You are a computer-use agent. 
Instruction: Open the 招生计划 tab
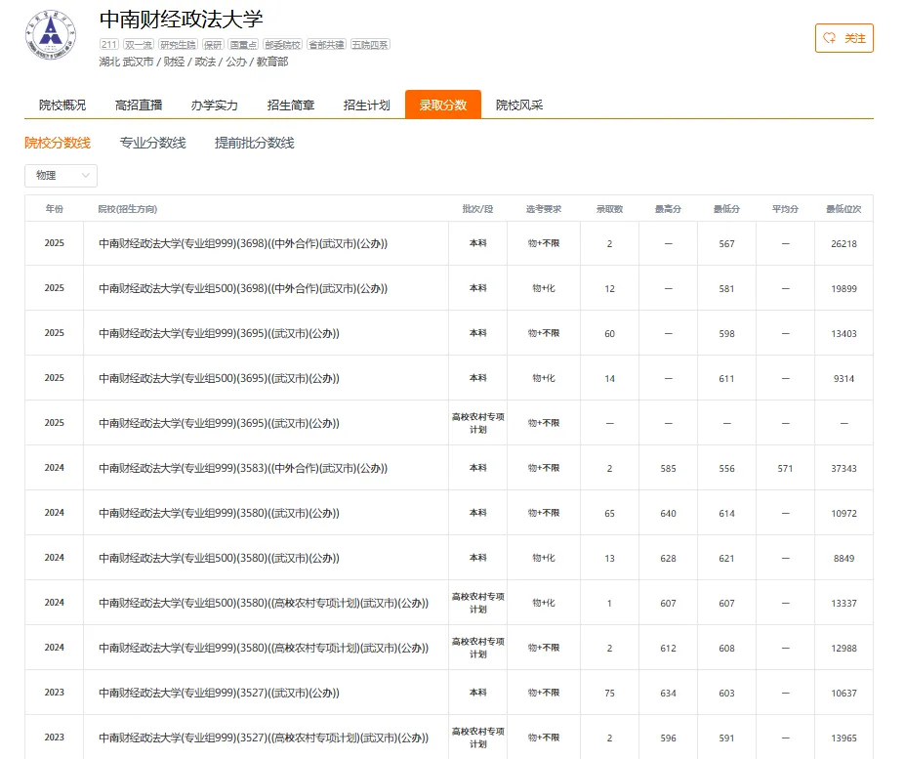(366, 105)
